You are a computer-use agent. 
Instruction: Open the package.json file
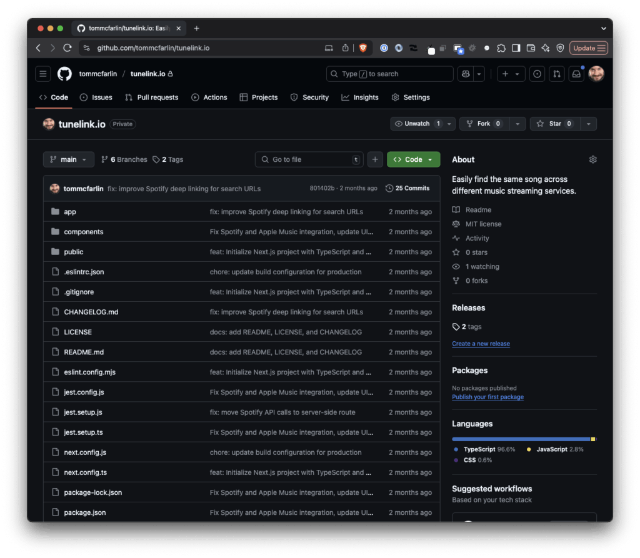point(85,512)
